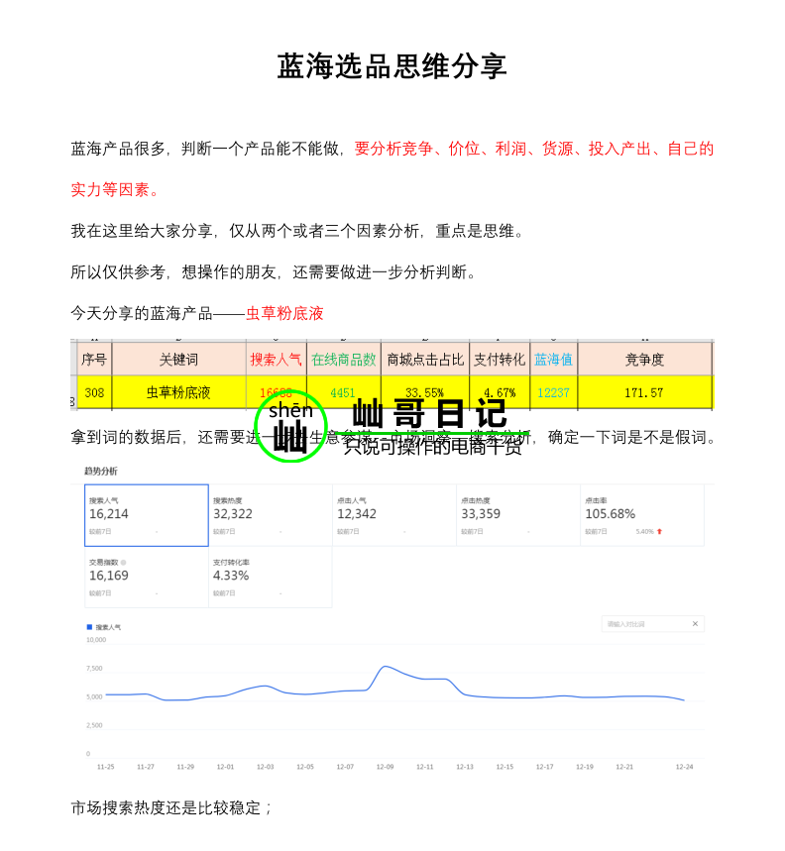Click the red 搜索人气 table header

tap(276, 360)
